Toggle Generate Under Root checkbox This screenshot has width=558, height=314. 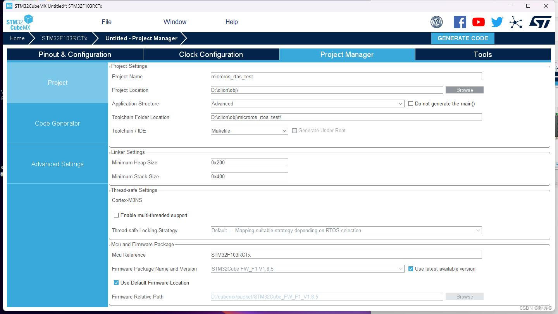[x=294, y=131]
